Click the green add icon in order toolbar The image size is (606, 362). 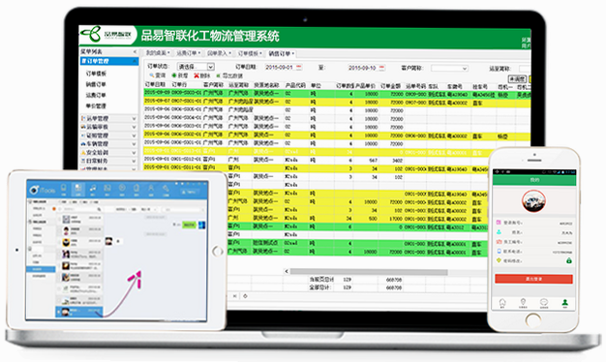tap(174, 75)
